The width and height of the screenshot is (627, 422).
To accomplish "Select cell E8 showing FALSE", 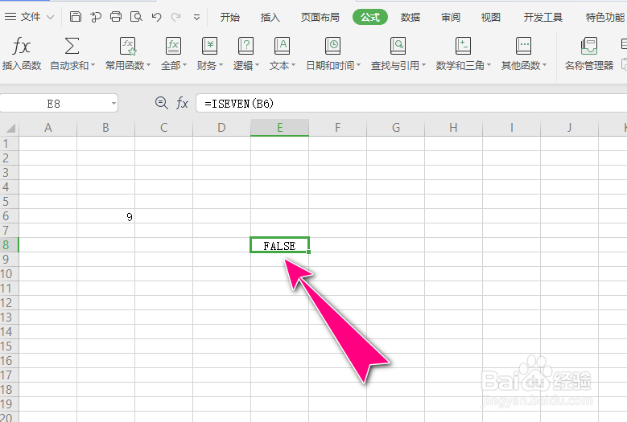I will coord(279,244).
